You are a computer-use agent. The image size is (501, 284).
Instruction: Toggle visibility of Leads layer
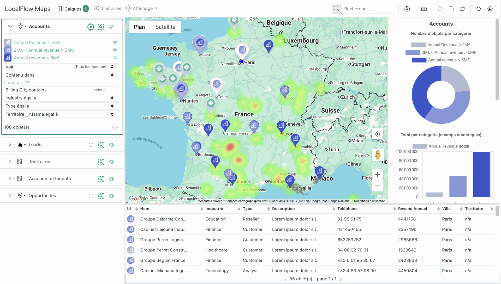click(x=112, y=145)
